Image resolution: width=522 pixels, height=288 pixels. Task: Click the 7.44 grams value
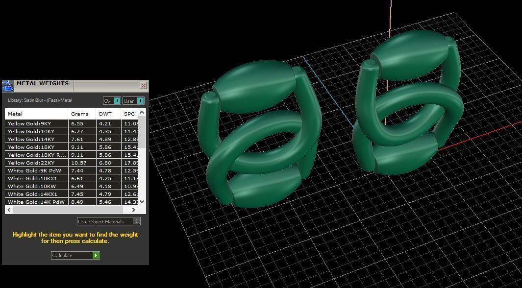tap(77, 170)
